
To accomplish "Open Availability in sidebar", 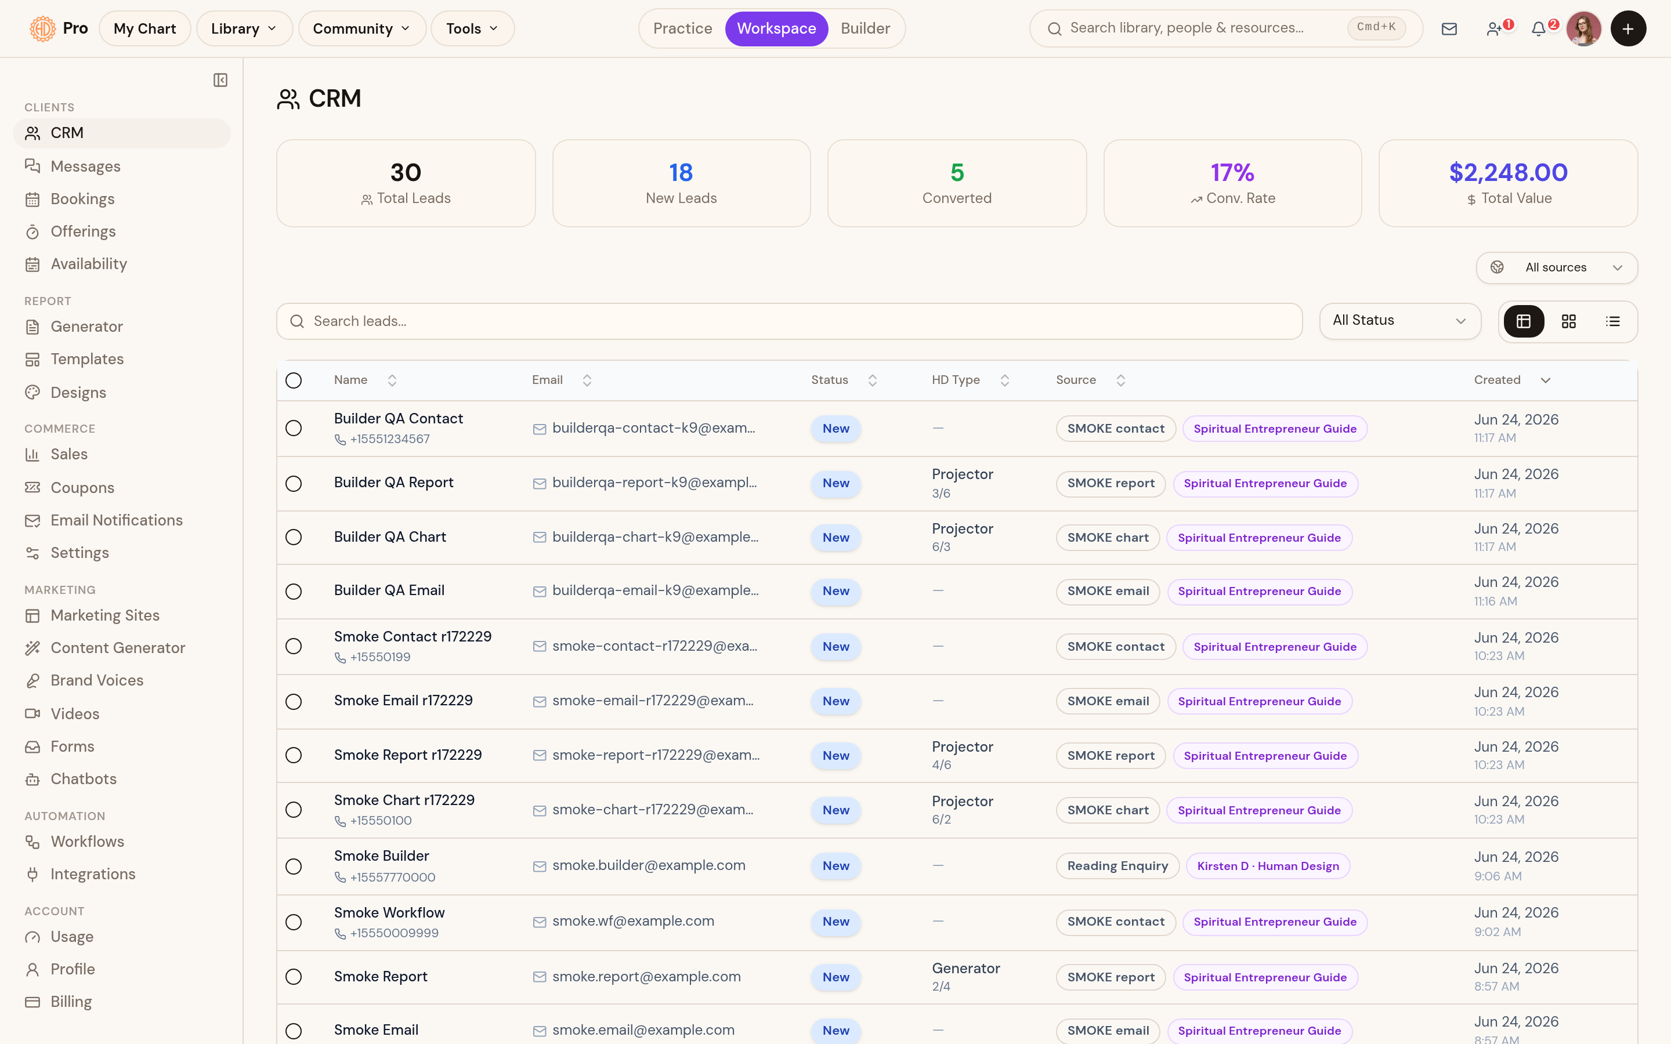I will click(x=121, y=264).
